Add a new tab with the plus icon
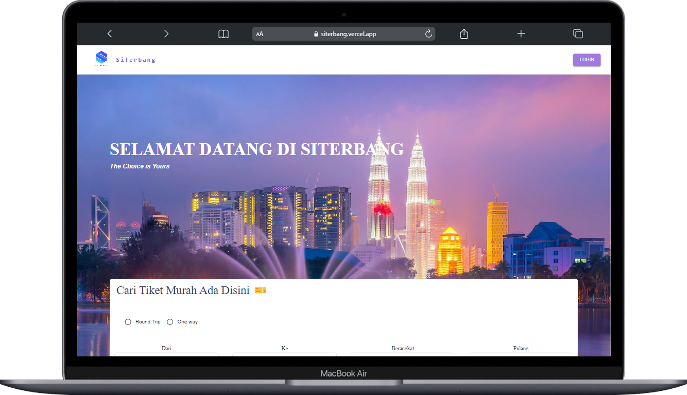687x395 pixels. 521,34
